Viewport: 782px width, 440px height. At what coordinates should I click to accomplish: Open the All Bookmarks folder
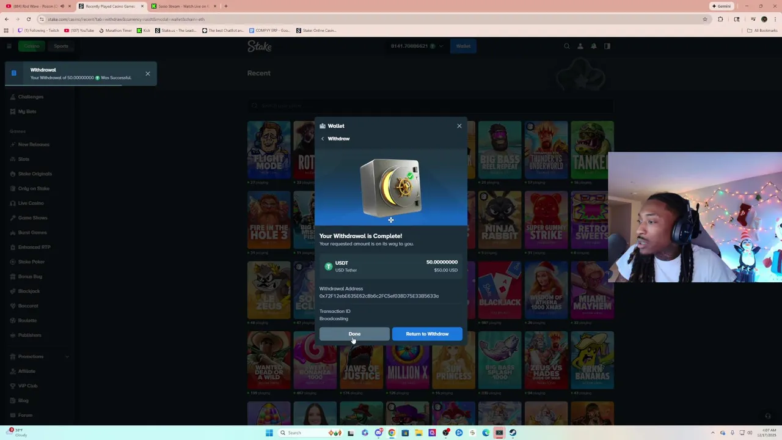click(x=762, y=30)
